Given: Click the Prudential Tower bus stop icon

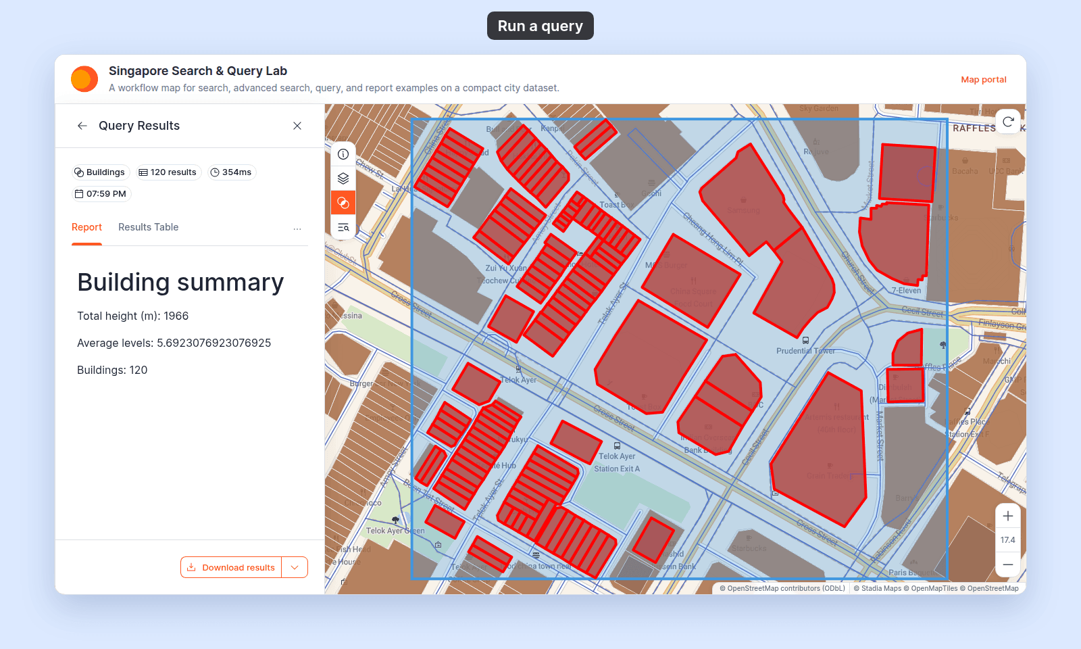Looking at the screenshot, I should pos(805,341).
